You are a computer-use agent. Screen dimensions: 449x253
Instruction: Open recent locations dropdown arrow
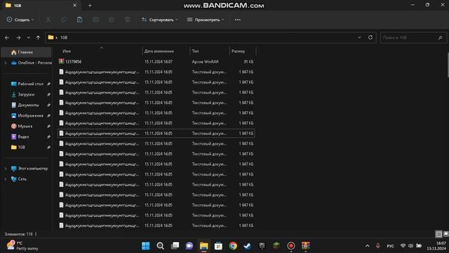click(28, 37)
